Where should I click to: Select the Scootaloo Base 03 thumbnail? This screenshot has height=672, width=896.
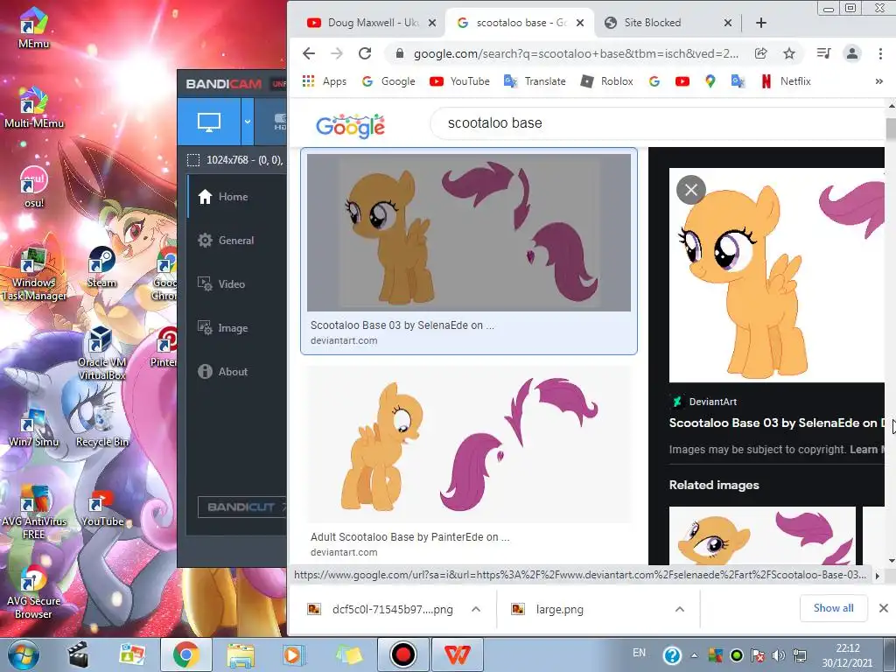point(469,233)
